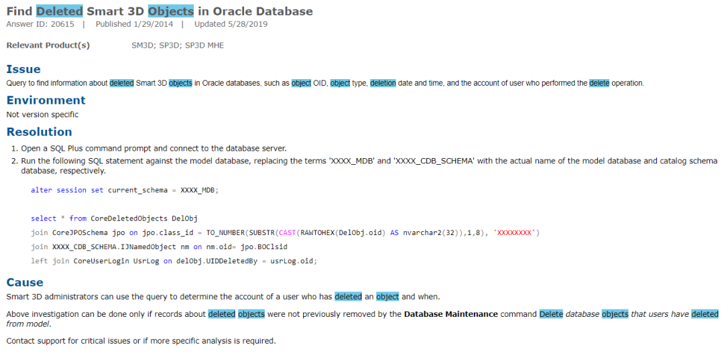Click the "Resolution" section heading
The height and width of the screenshot is (355, 724).
tap(40, 132)
